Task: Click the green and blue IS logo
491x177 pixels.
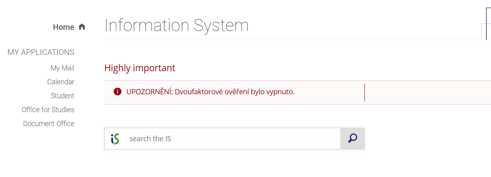Action: click(115, 139)
